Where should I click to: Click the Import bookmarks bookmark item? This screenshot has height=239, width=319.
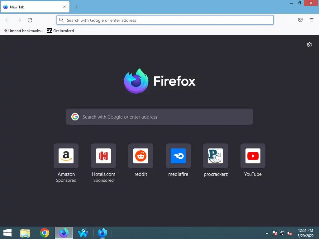coord(24,31)
